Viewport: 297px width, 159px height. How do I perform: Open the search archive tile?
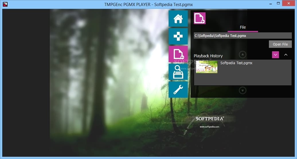pos(178,72)
